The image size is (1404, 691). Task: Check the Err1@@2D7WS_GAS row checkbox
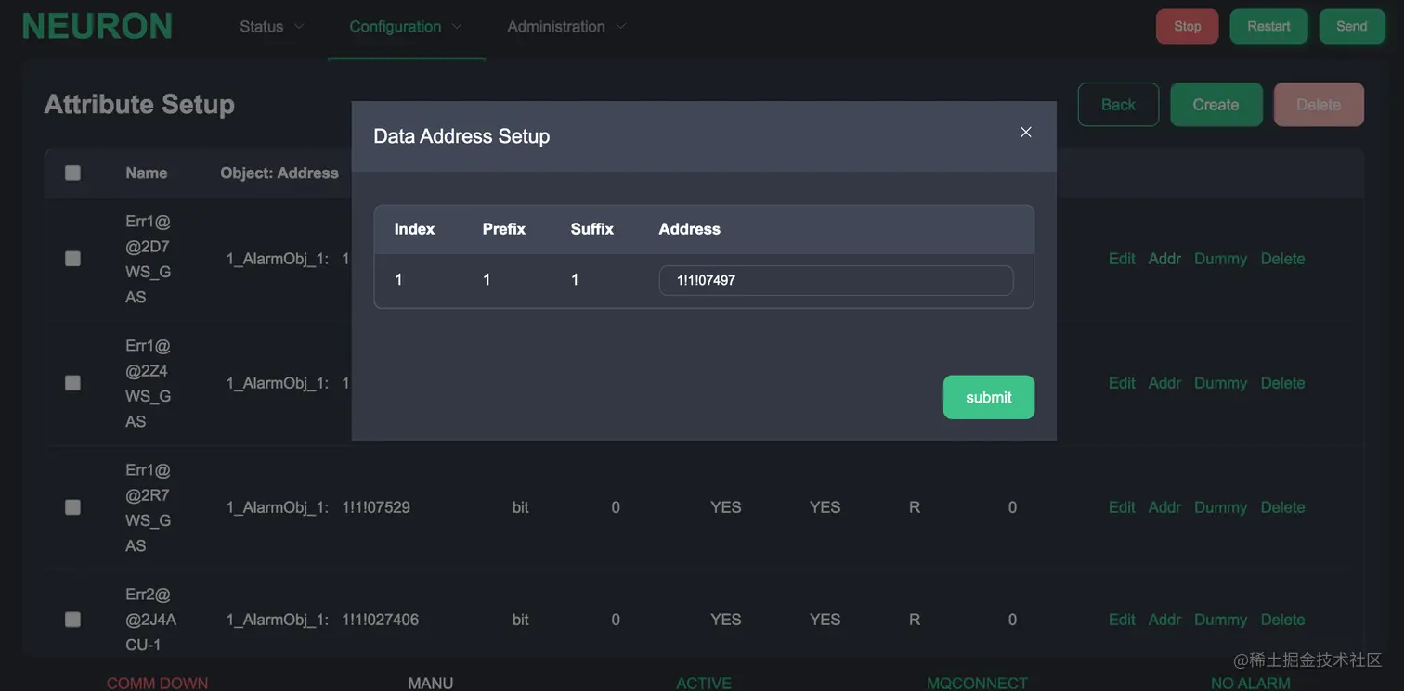72,259
